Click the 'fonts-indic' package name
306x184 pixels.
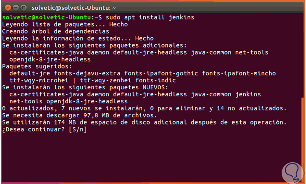pos(156,80)
